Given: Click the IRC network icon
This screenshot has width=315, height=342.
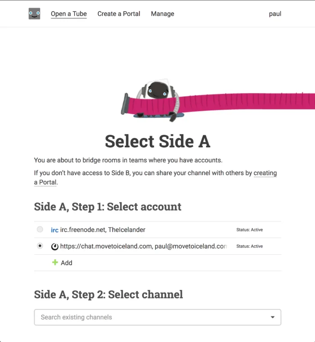Looking at the screenshot, I should tap(54, 230).
